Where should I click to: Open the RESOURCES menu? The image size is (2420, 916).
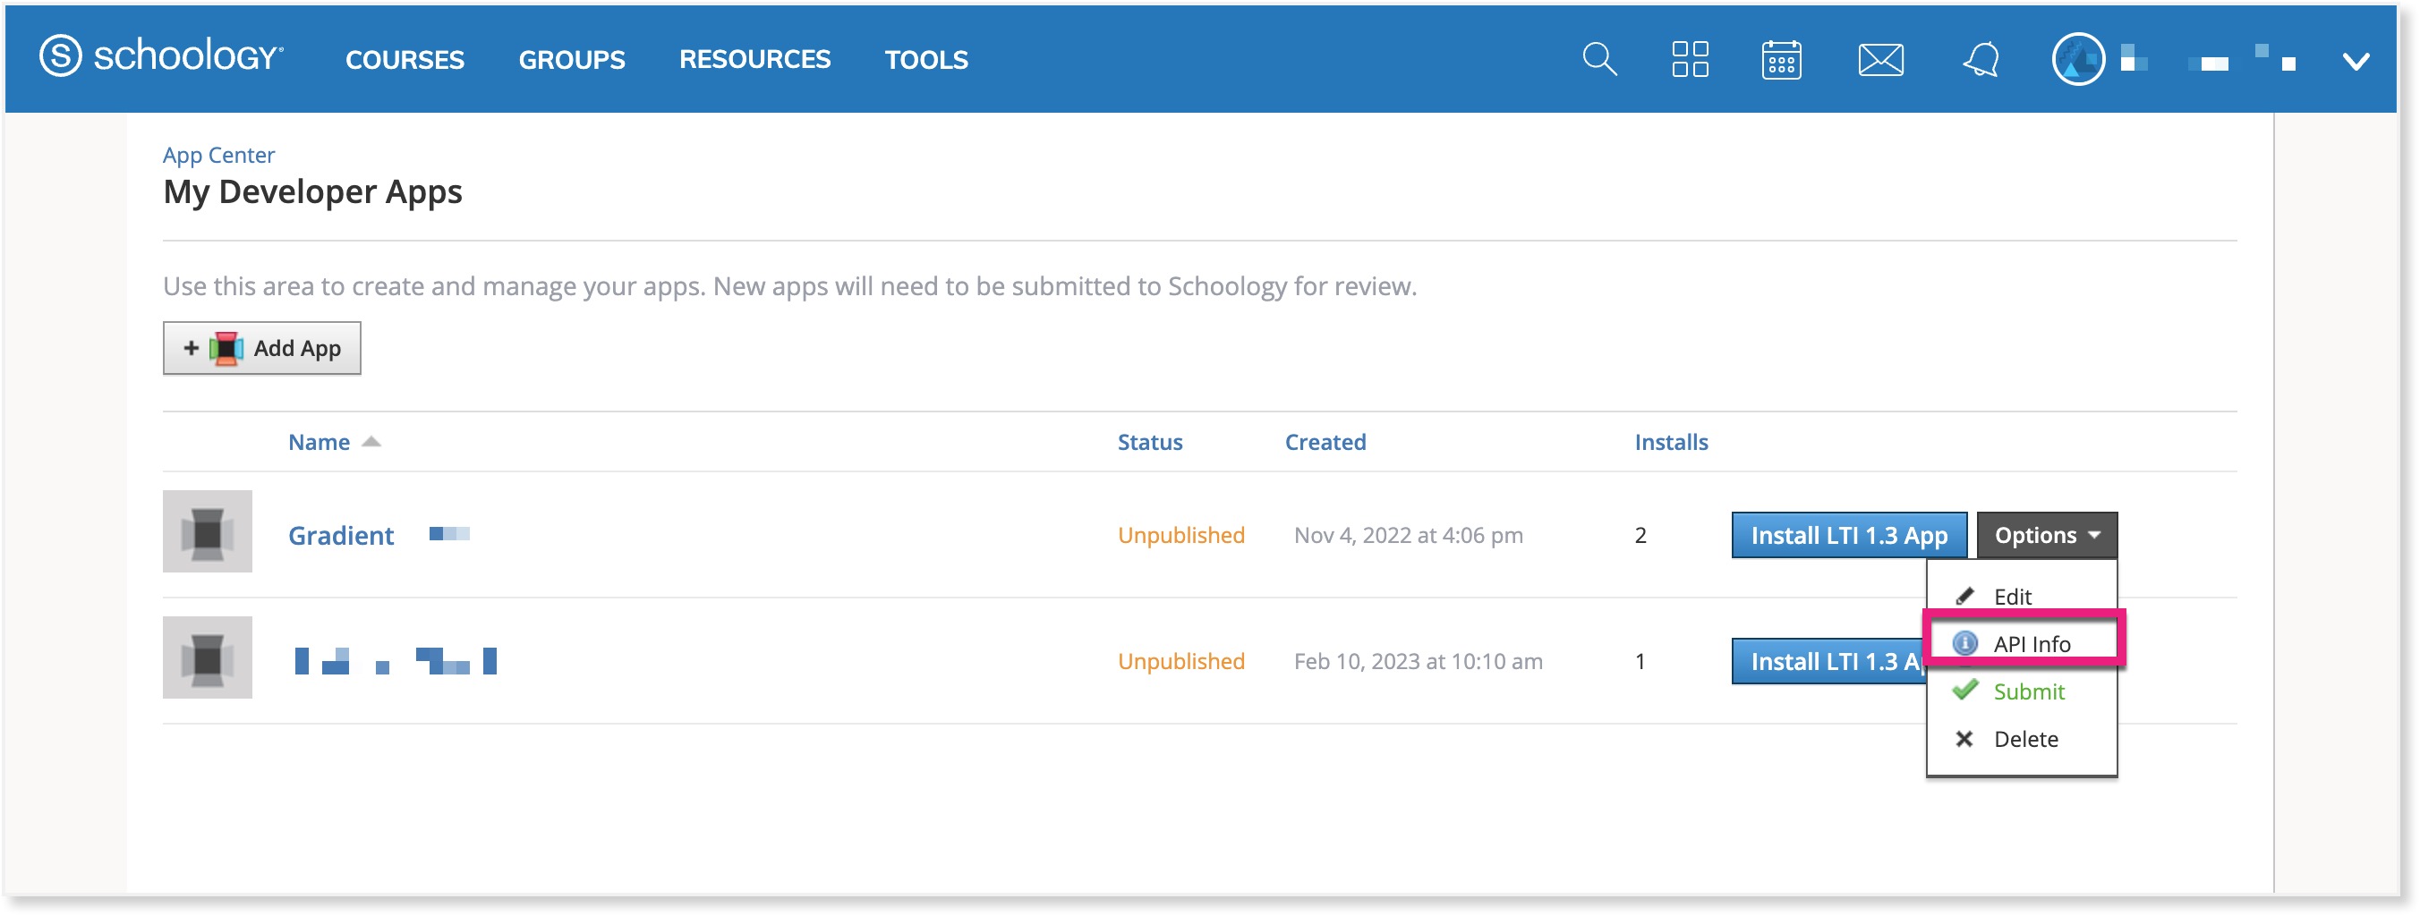pos(754,59)
